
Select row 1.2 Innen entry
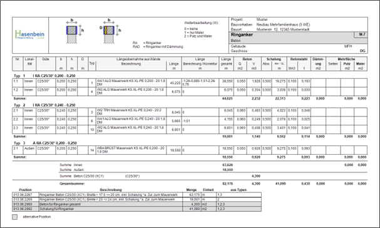tap(190, 91)
